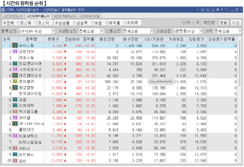Sort by the 종목명 column header
Image resolution: width=244 pixels, height=167 pixels.
click(31, 39)
